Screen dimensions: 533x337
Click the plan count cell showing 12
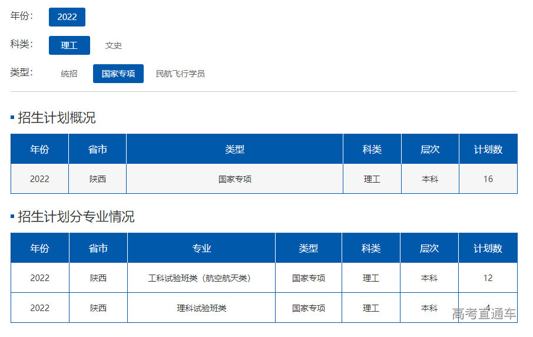tap(488, 278)
